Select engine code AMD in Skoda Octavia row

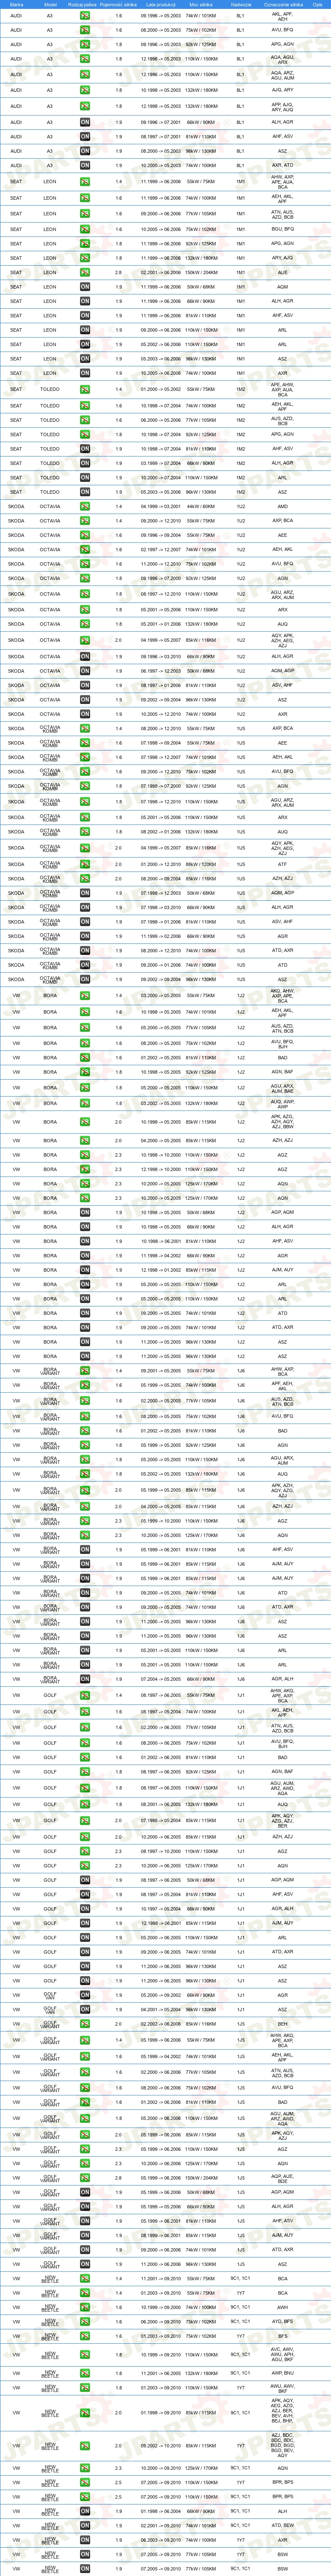tap(283, 506)
